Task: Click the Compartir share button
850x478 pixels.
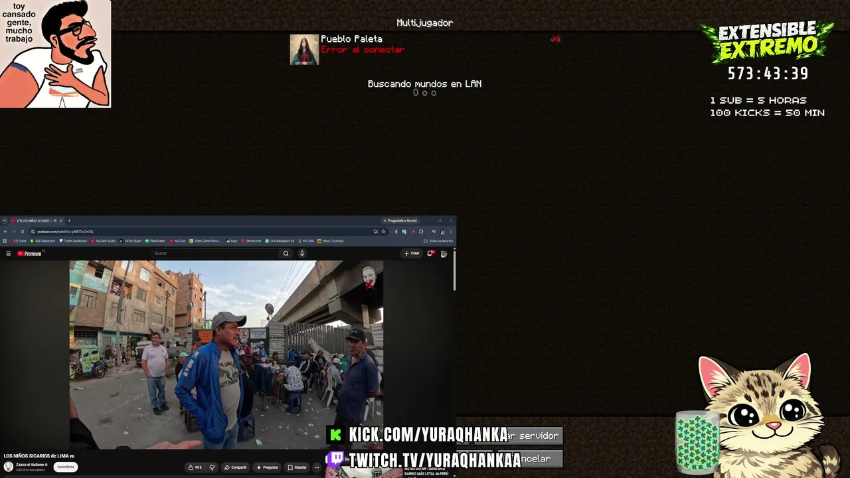Action: pos(235,467)
